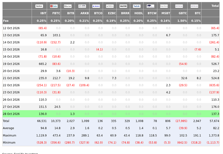
Task: Click the (4.1) BTCO value on 15 Oct
Action: click(x=99, y=50)
